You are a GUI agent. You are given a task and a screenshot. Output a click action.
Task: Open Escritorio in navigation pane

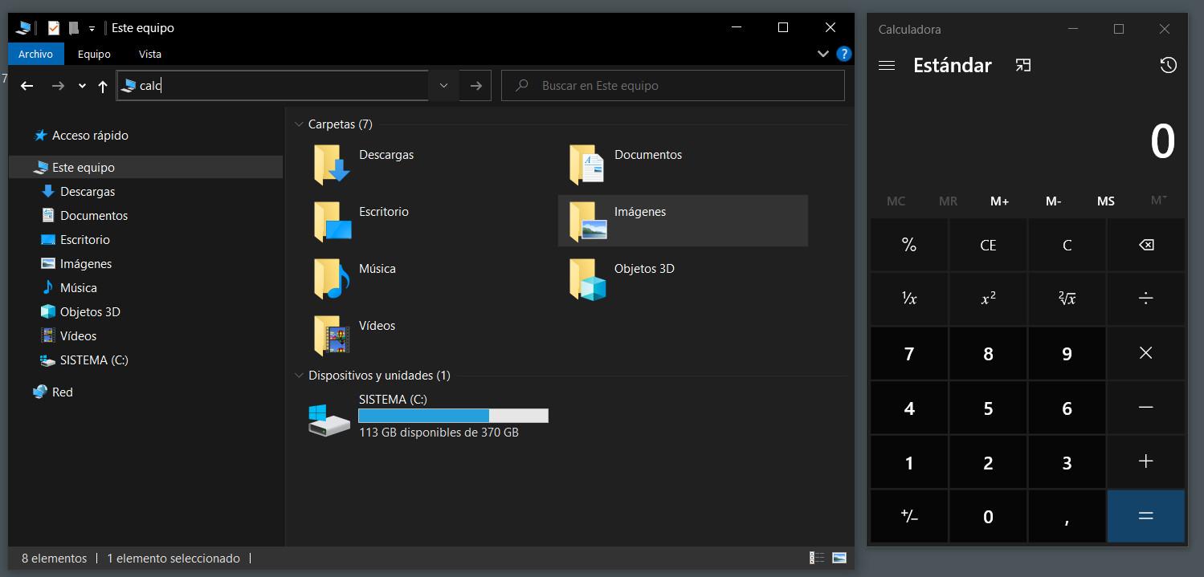pos(84,240)
